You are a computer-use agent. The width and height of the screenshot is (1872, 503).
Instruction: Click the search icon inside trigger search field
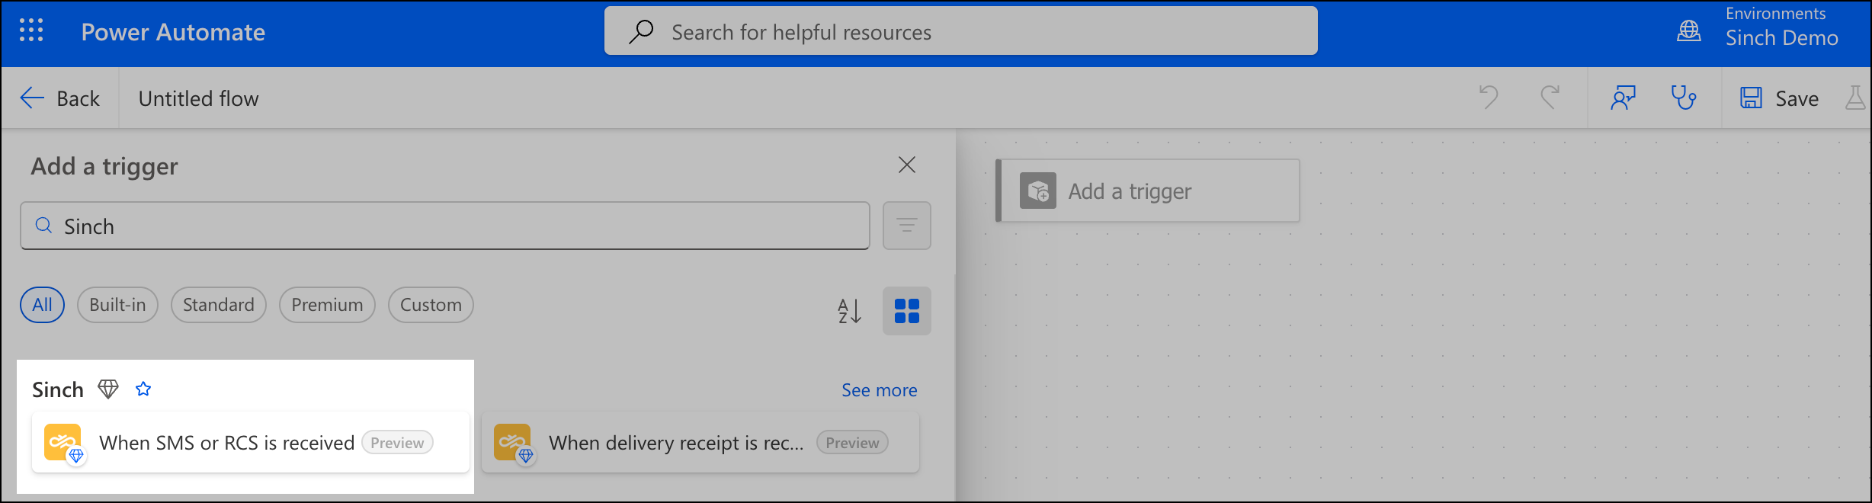[44, 226]
